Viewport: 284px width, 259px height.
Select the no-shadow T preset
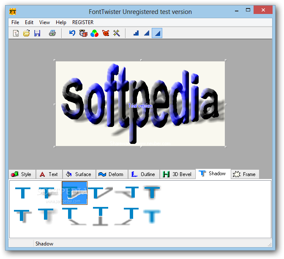[x=23, y=193]
